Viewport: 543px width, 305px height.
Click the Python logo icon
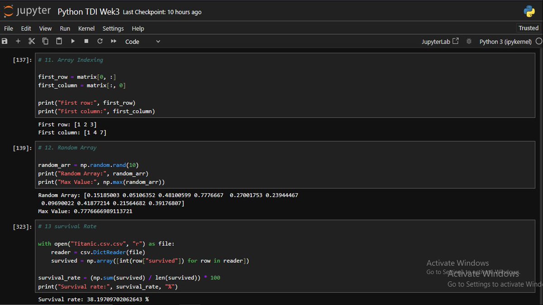click(x=529, y=11)
